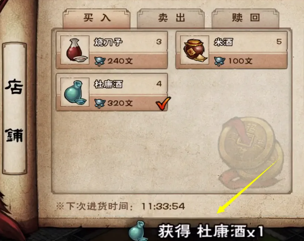Click the 烧刀子 item name label
The width and height of the screenshot is (304, 241).
[108, 42]
